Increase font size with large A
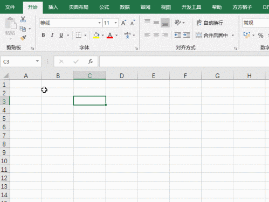Image resolution: width=269 pixels, height=202 pixels. click(x=123, y=23)
